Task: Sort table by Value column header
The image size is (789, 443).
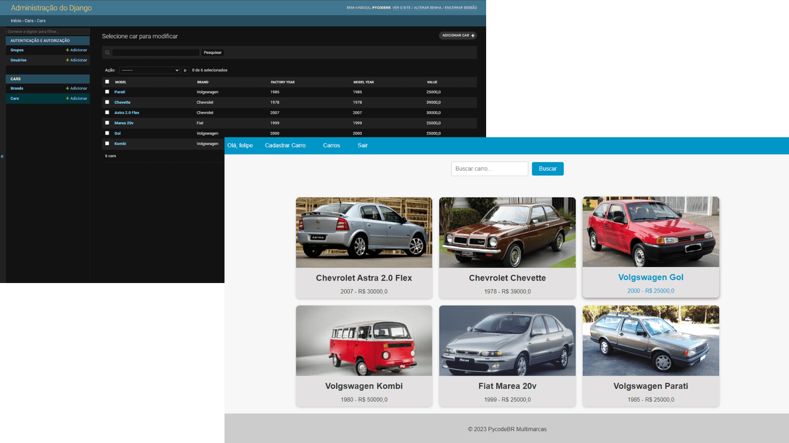Action: pos(432,82)
